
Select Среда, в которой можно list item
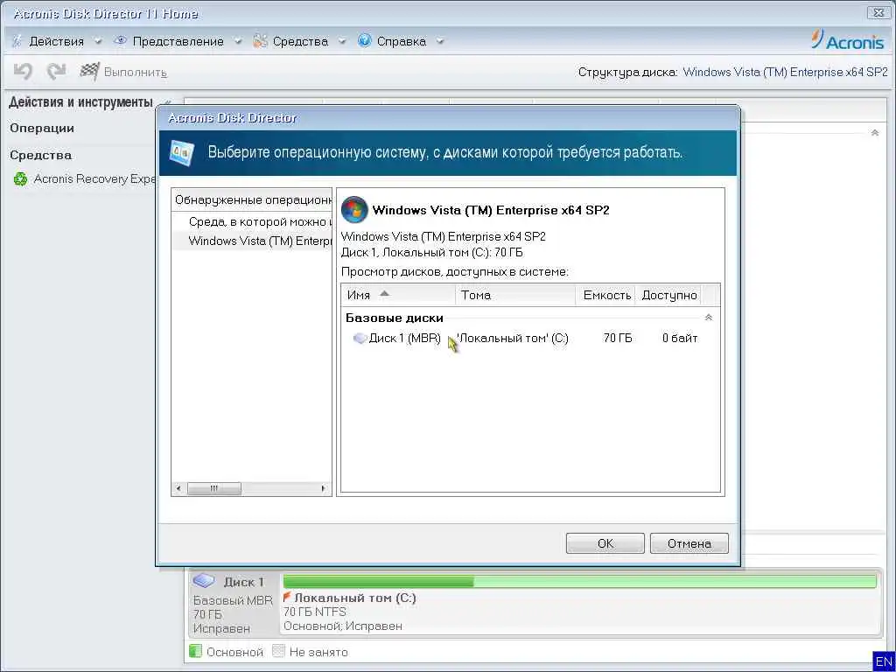(x=251, y=221)
